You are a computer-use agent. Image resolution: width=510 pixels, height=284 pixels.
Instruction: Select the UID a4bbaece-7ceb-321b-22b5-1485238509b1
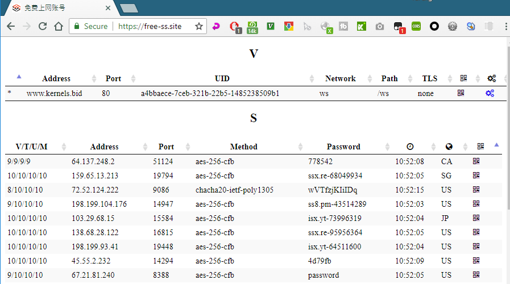point(210,94)
